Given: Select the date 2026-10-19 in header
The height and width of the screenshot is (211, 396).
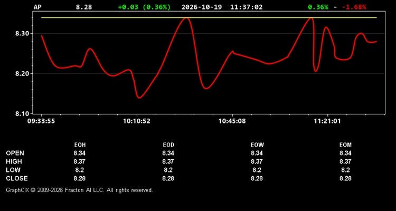Looking at the screenshot, I should tap(202, 7).
